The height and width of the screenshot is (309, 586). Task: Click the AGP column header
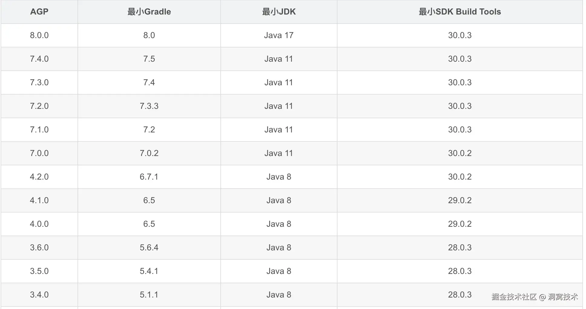point(39,12)
